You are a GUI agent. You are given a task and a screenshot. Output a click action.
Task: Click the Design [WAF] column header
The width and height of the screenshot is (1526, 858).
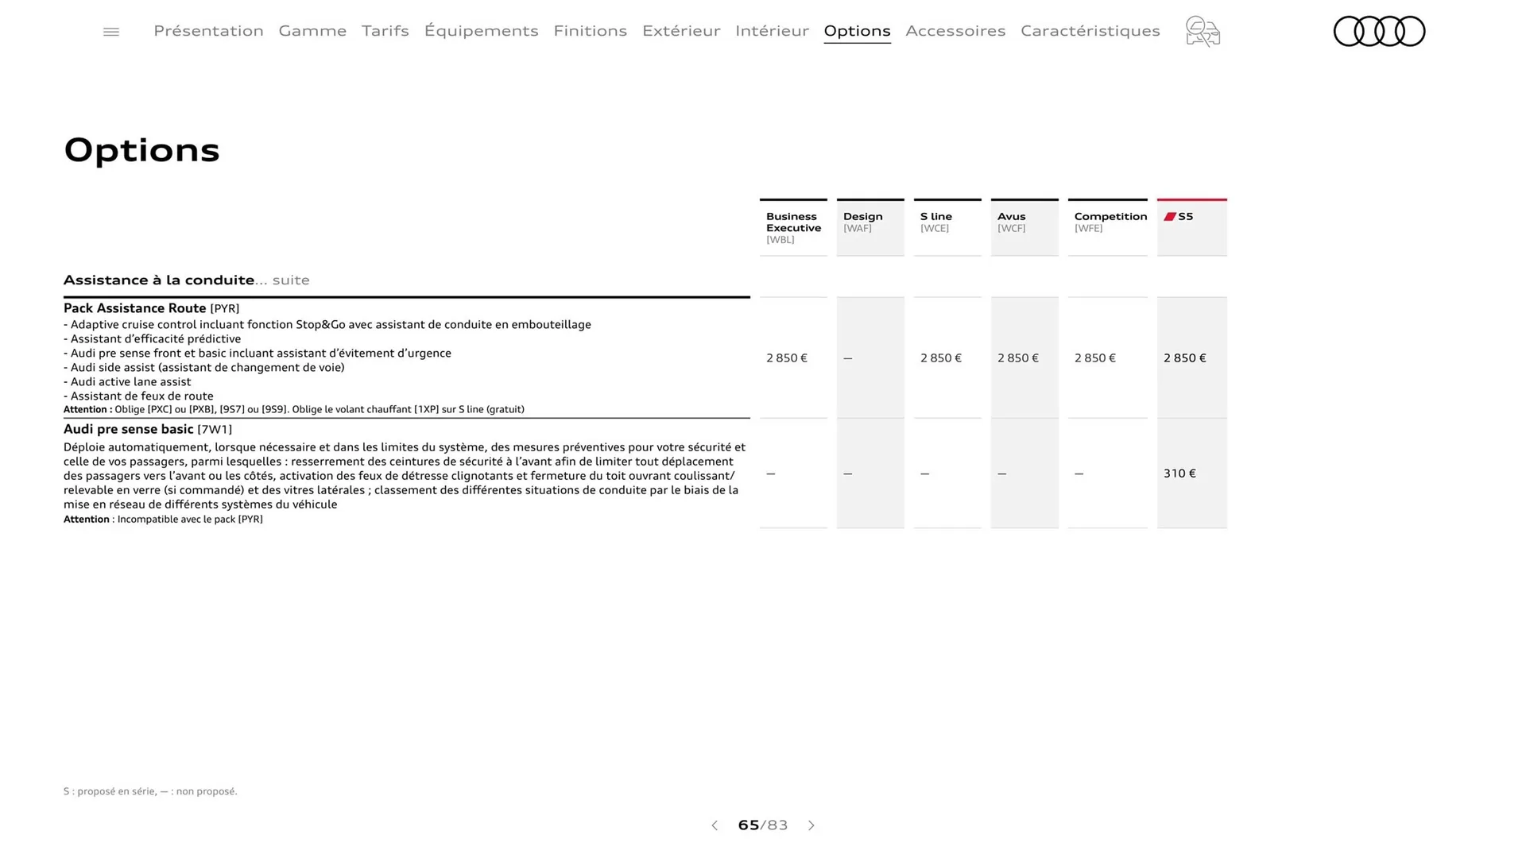pos(870,227)
